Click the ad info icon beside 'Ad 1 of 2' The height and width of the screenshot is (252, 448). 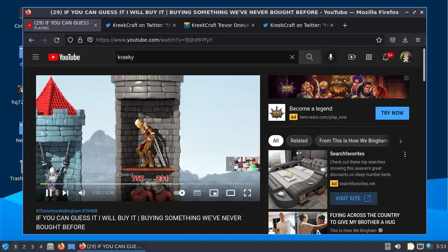[x=76, y=175]
